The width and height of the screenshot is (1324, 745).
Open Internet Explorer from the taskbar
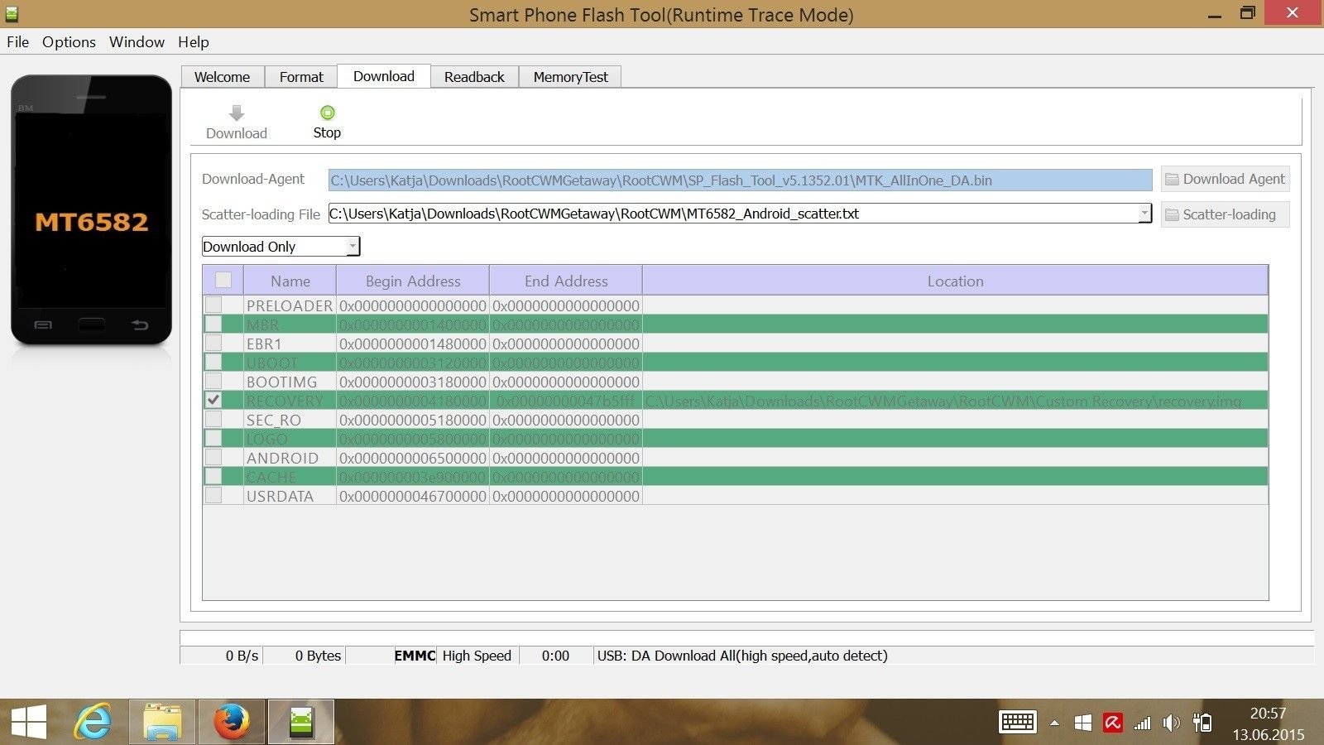tap(93, 722)
